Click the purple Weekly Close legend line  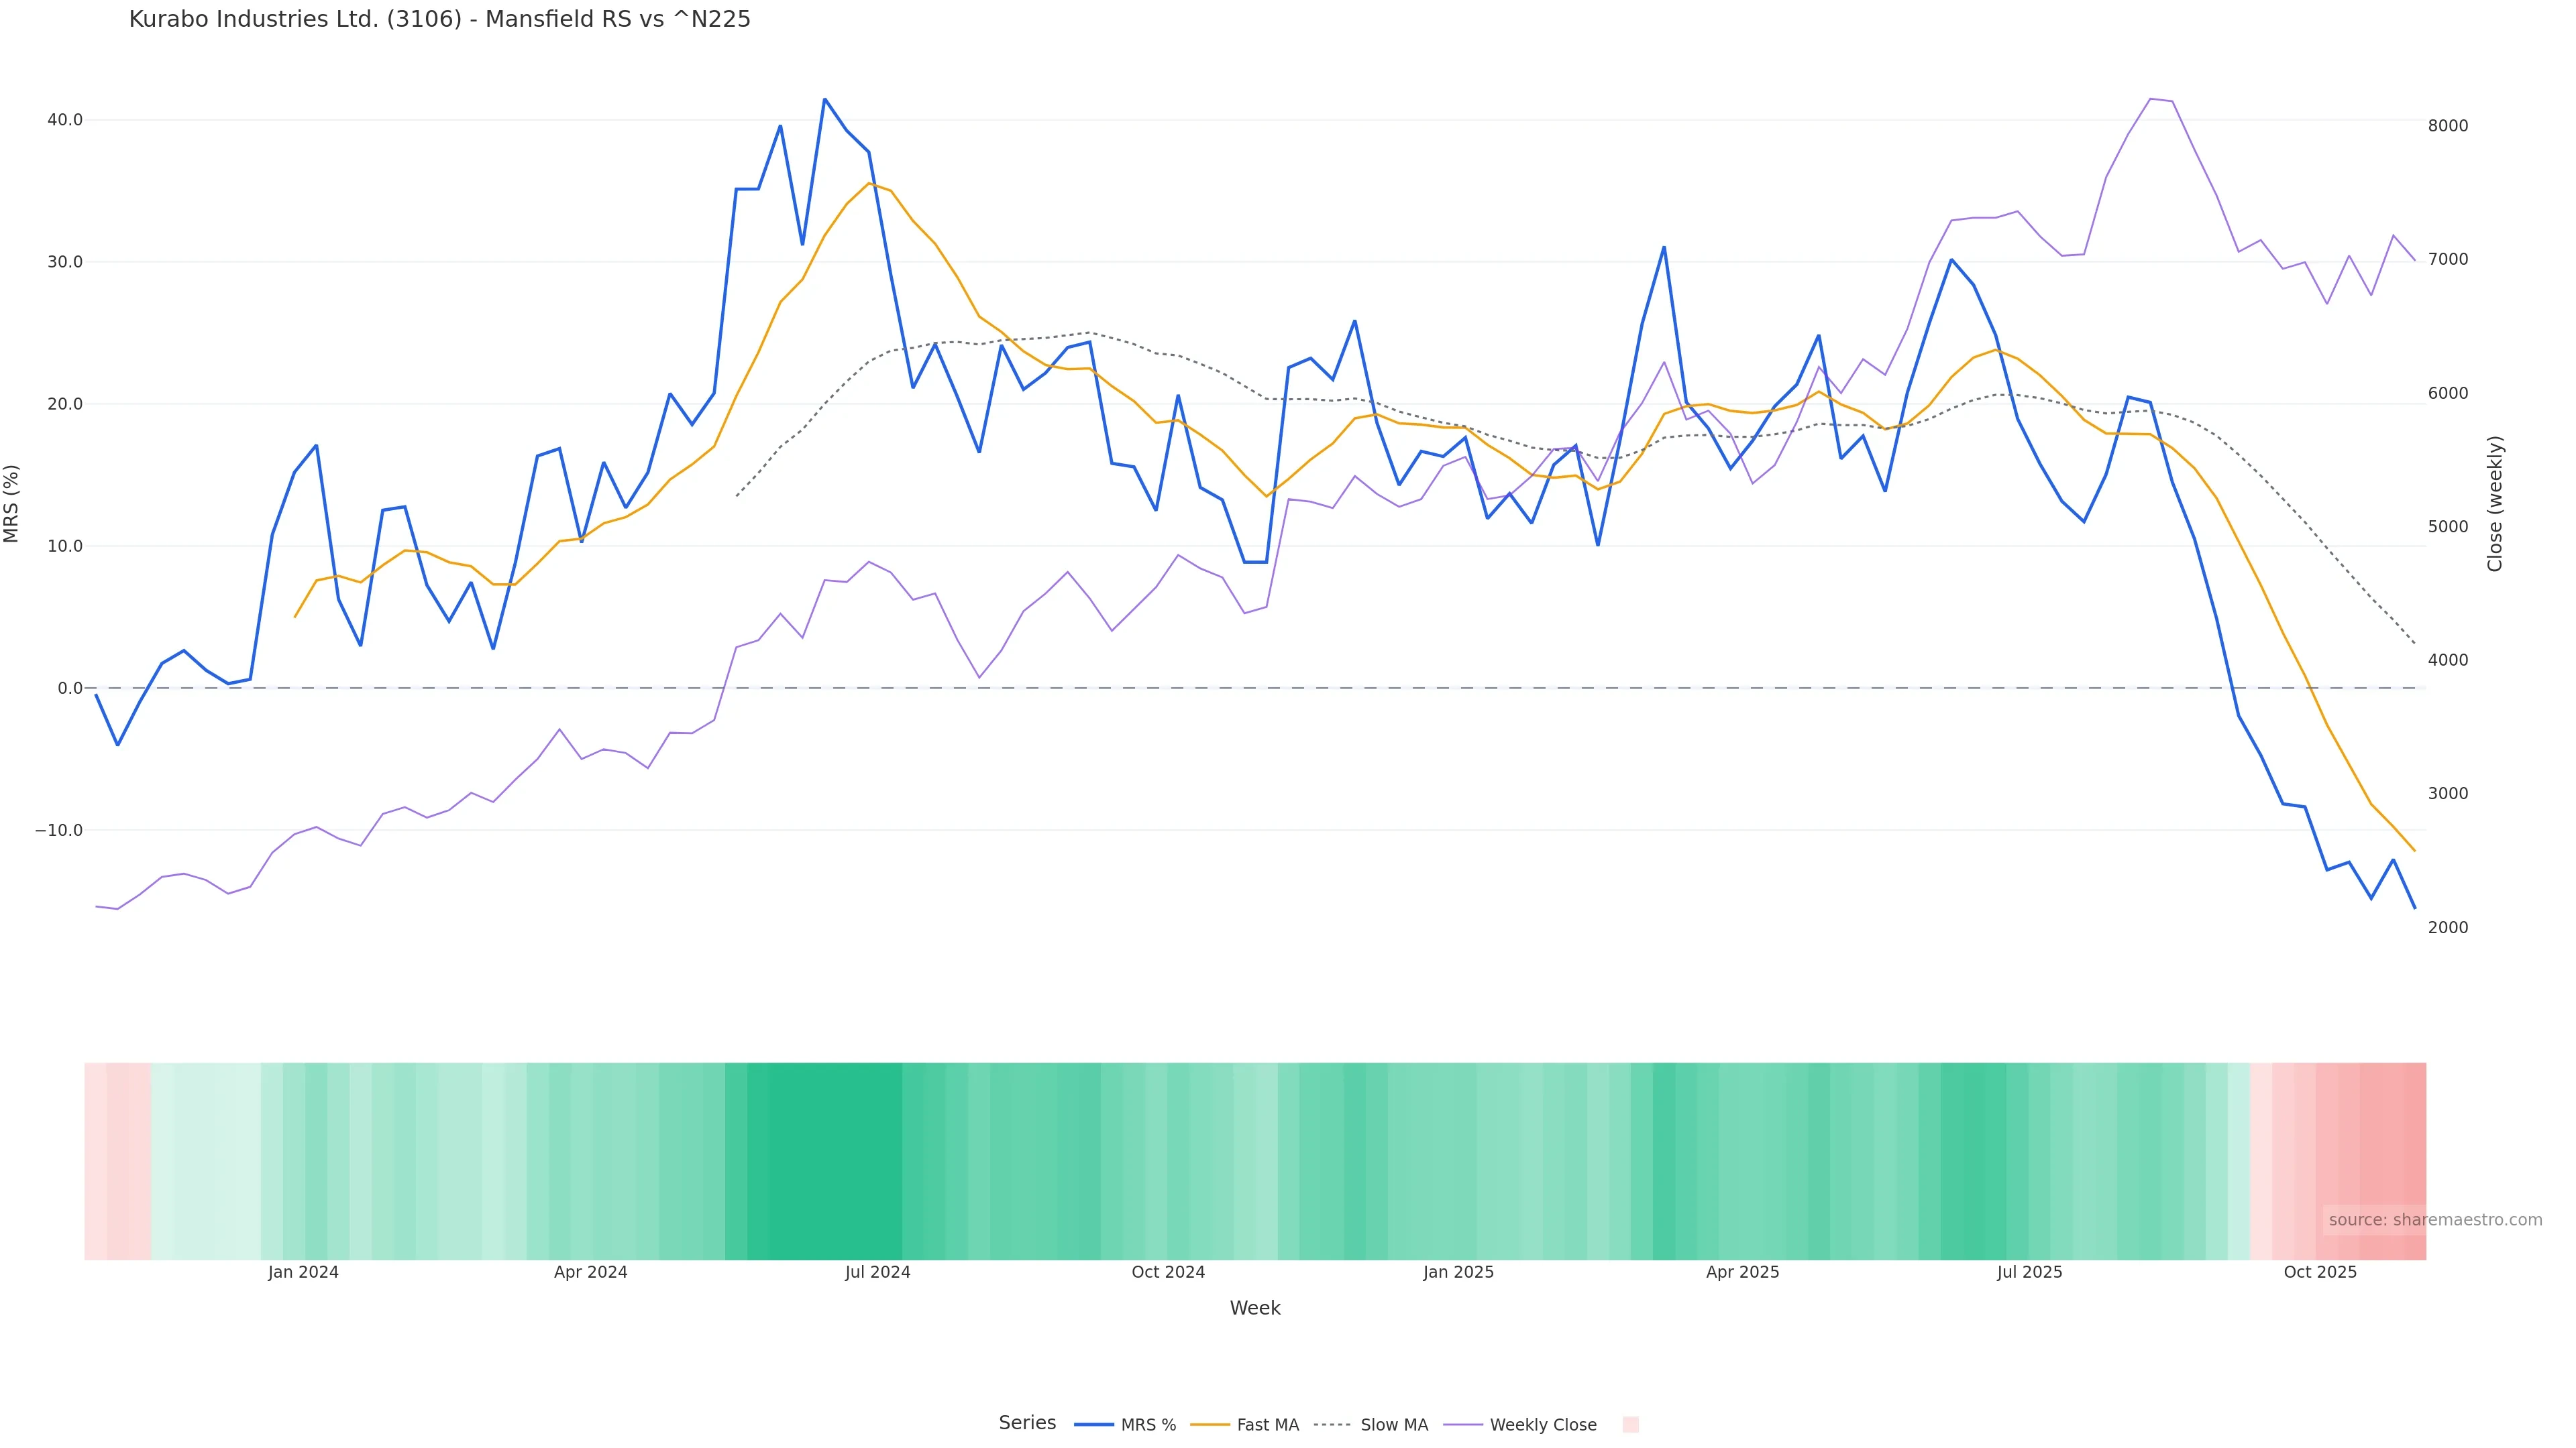pos(1463,1425)
